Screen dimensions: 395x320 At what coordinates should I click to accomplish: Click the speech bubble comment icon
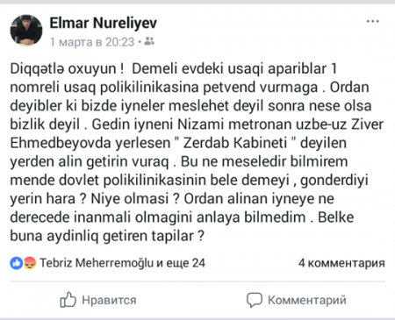pyautogui.click(x=255, y=300)
